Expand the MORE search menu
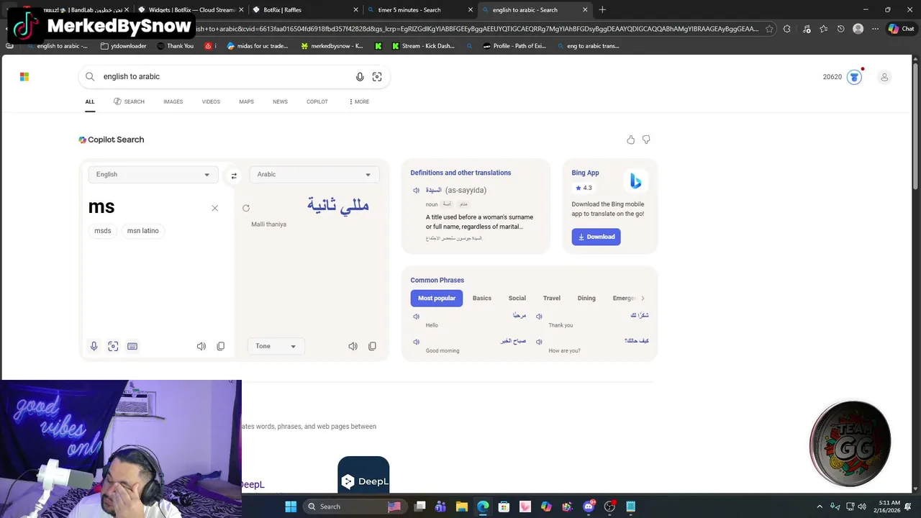Image resolution: width=921 pixels, height=518 pixels. [358, 101]
